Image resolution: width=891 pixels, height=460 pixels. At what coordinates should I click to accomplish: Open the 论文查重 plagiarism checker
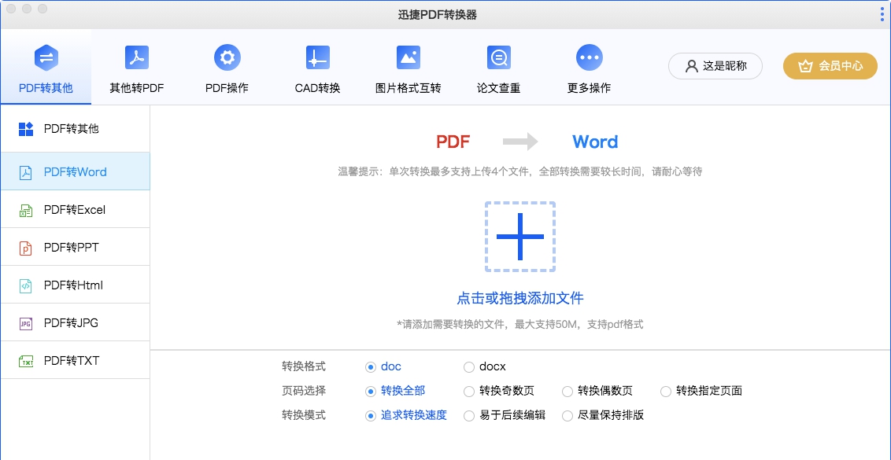pyautogui.click(x=498, y=67)
